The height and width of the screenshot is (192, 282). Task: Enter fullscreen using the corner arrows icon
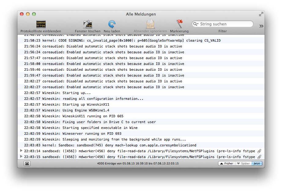[261, 14]
